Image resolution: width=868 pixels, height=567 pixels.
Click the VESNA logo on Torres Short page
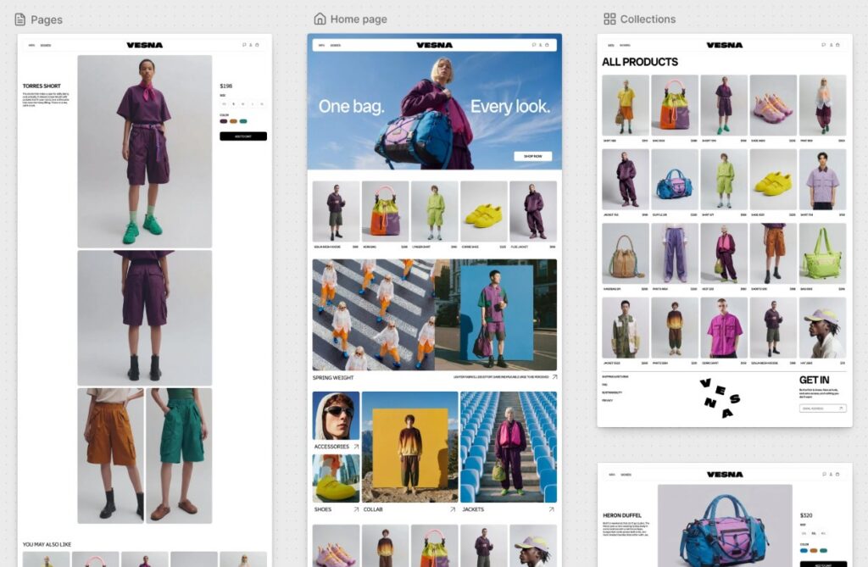[144, 45]
